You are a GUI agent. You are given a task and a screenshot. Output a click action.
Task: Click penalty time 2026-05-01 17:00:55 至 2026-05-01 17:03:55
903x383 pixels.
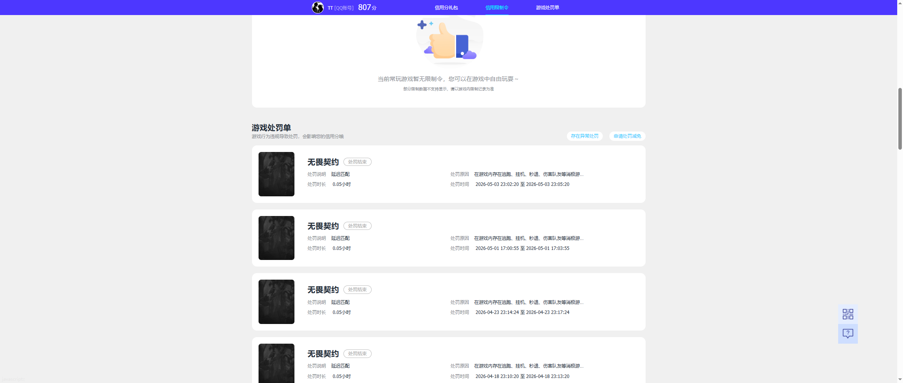click(x=522, y=248)
